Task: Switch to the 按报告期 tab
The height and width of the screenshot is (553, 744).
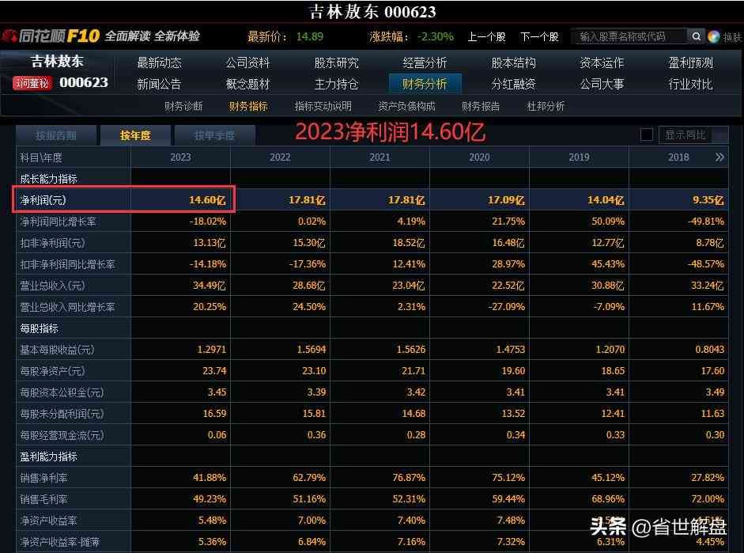Action: pyautogui.click(x=56, y=135)
